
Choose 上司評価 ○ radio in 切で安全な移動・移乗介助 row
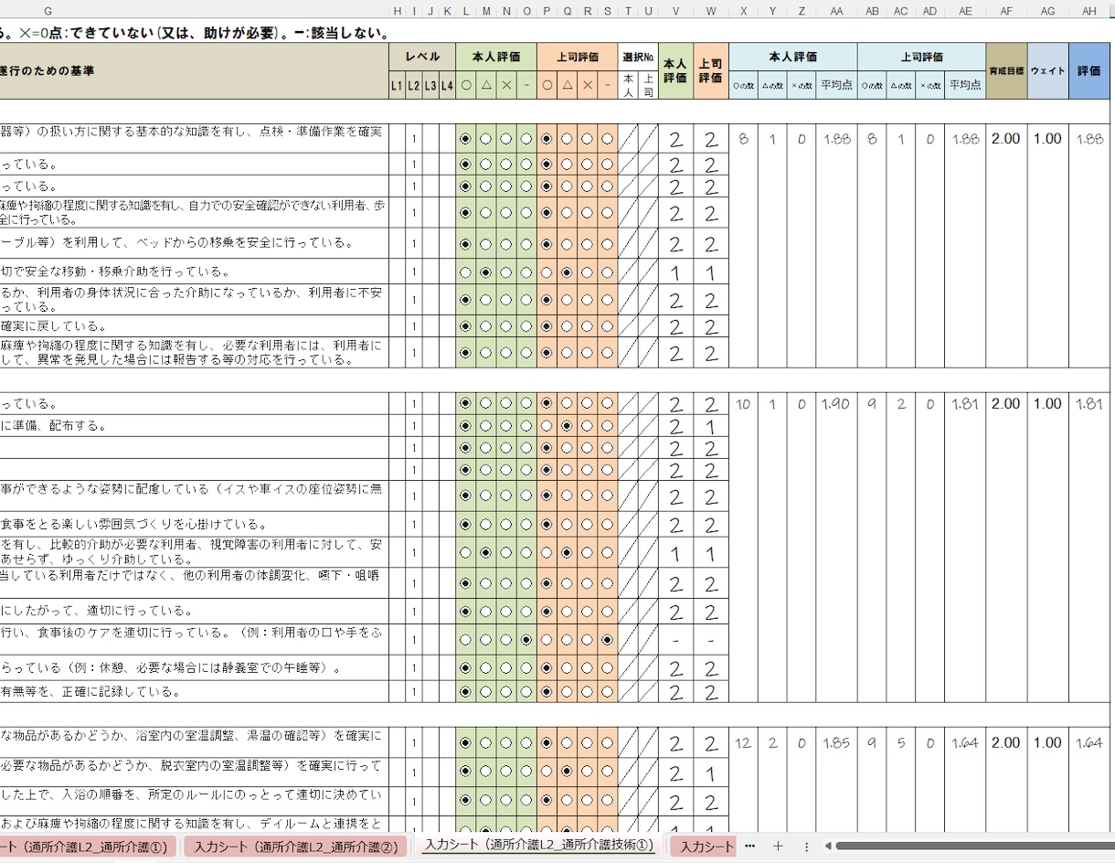547,272
